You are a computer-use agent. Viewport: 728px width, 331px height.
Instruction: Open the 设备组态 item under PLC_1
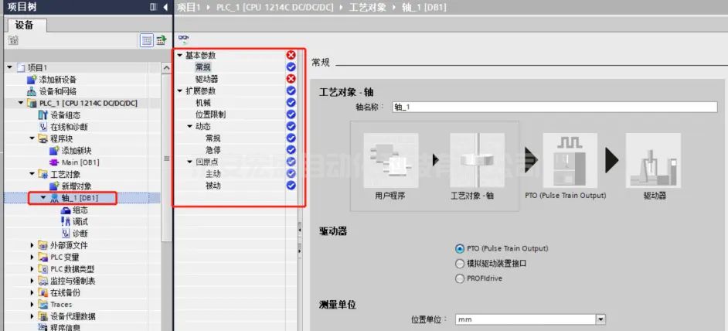click(65, 115)
